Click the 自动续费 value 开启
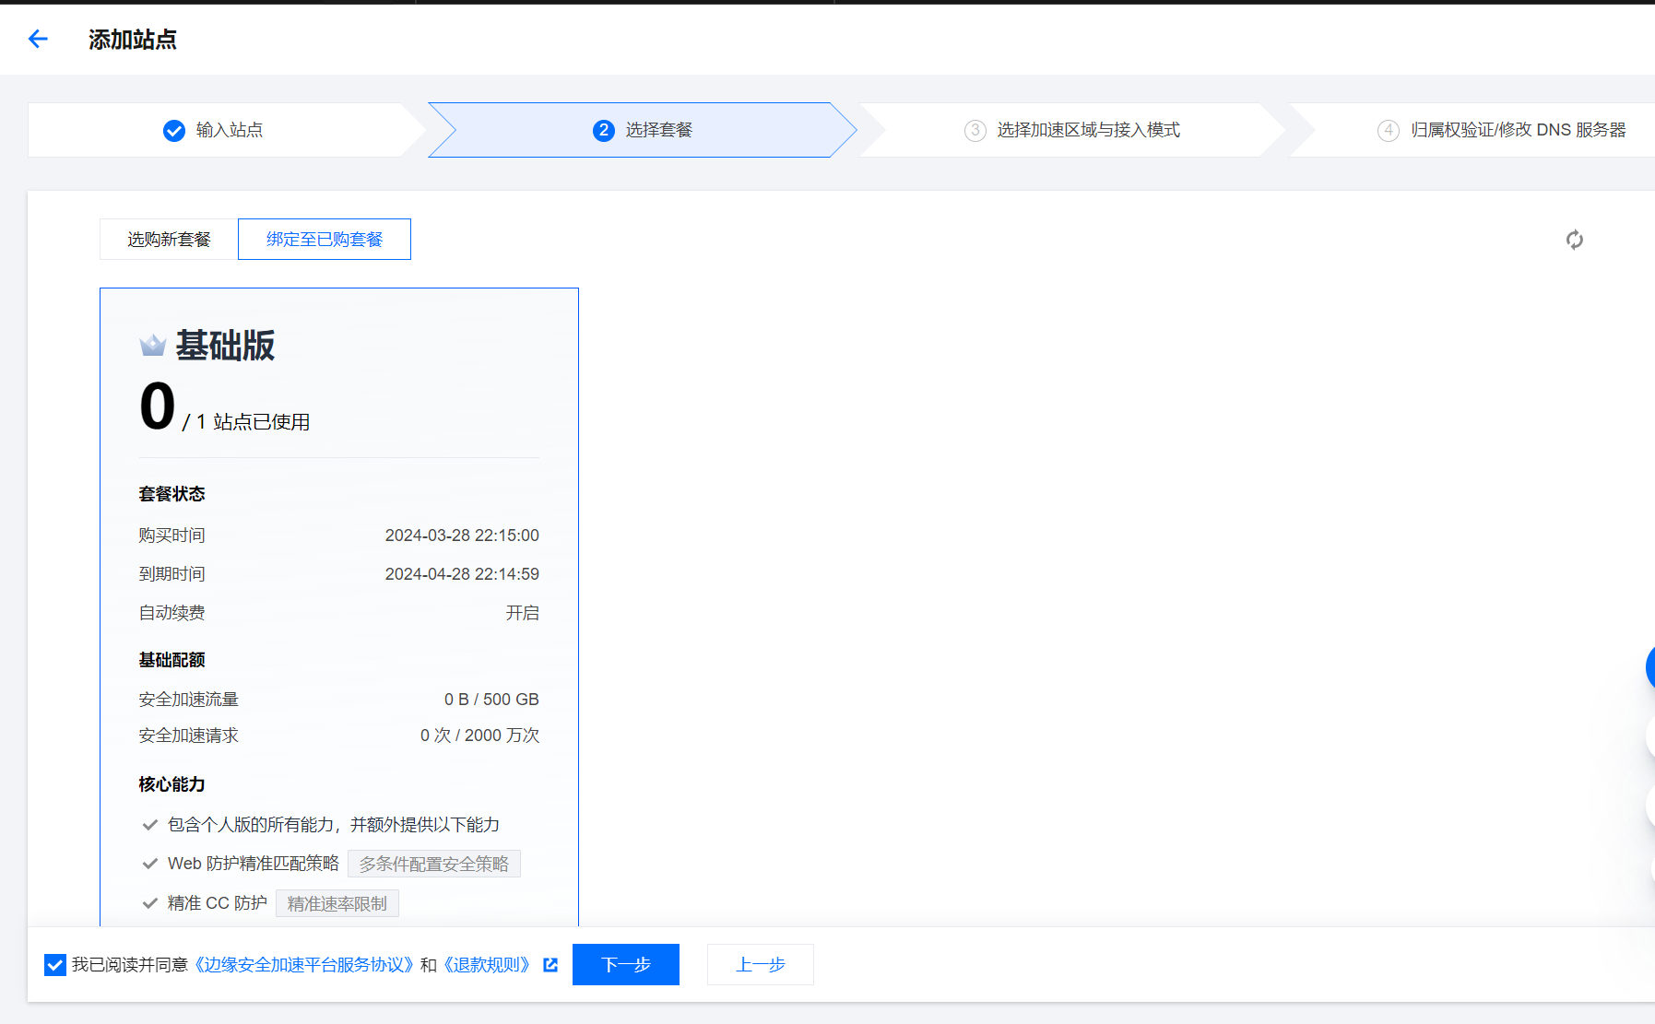1655x1024 pixels. (523, 613)
